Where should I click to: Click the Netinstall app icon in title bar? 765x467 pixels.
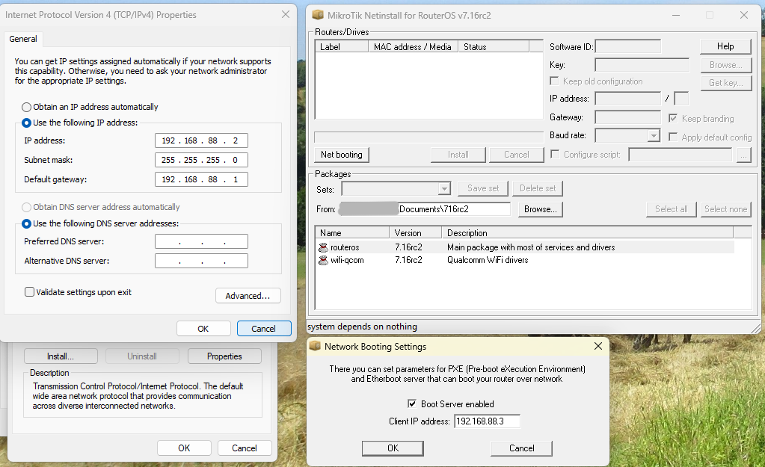point(318,15)
